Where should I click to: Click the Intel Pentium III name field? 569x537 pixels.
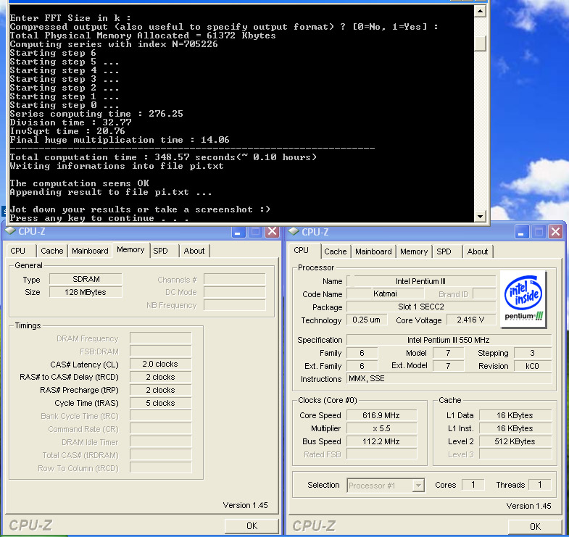pos(421,281)
